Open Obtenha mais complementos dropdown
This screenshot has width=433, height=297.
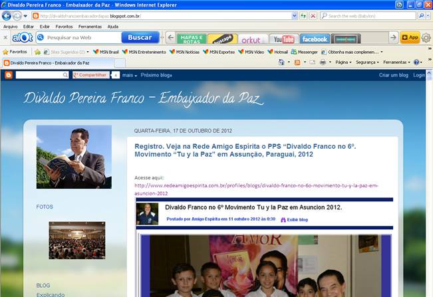tap(352, 52)
